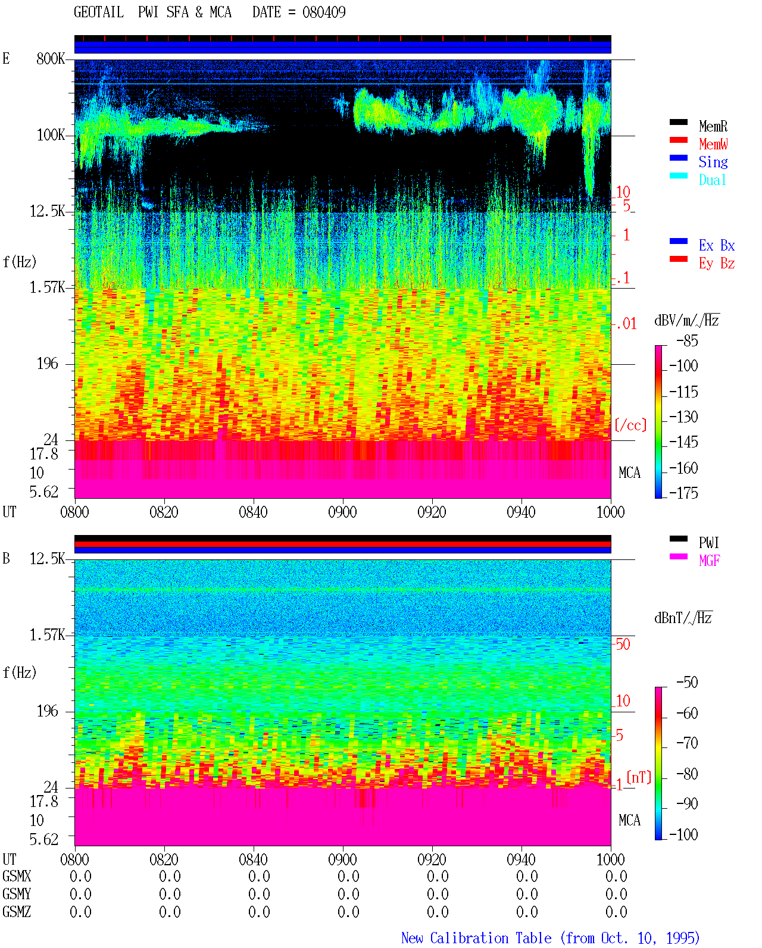Click the 'GEOTAIL PWI SFA & MCA' title text

[152, 12]
